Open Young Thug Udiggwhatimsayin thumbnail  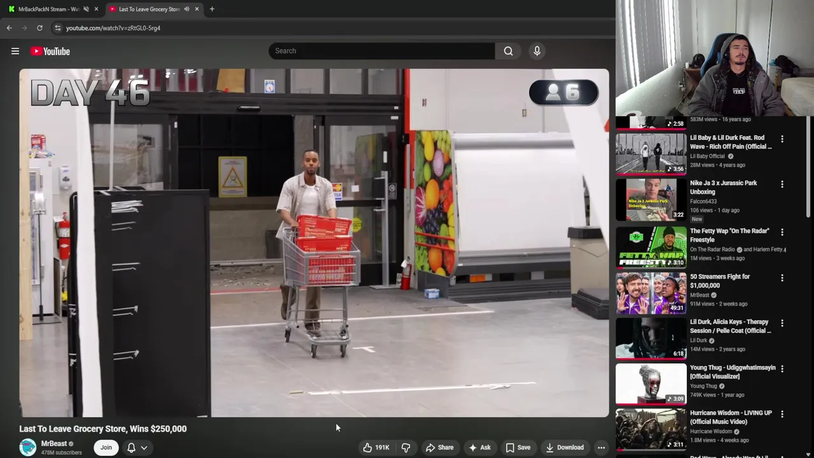pos(651,384)
